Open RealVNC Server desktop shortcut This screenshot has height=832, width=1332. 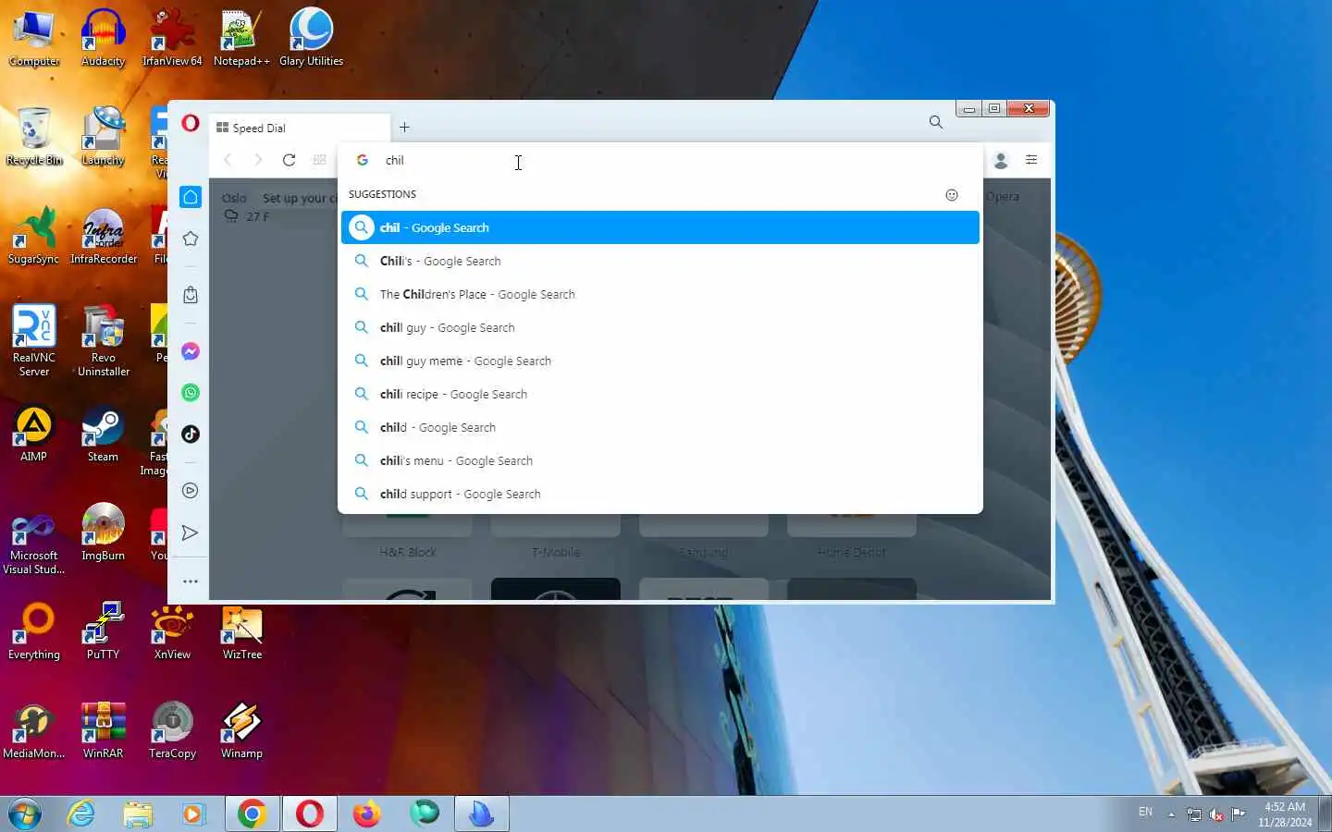34,340
